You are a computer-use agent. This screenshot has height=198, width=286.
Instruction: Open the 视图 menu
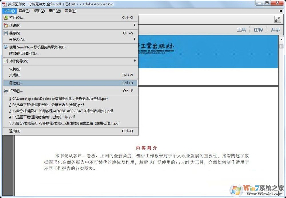pyautogui.click(x=39, y=11)
